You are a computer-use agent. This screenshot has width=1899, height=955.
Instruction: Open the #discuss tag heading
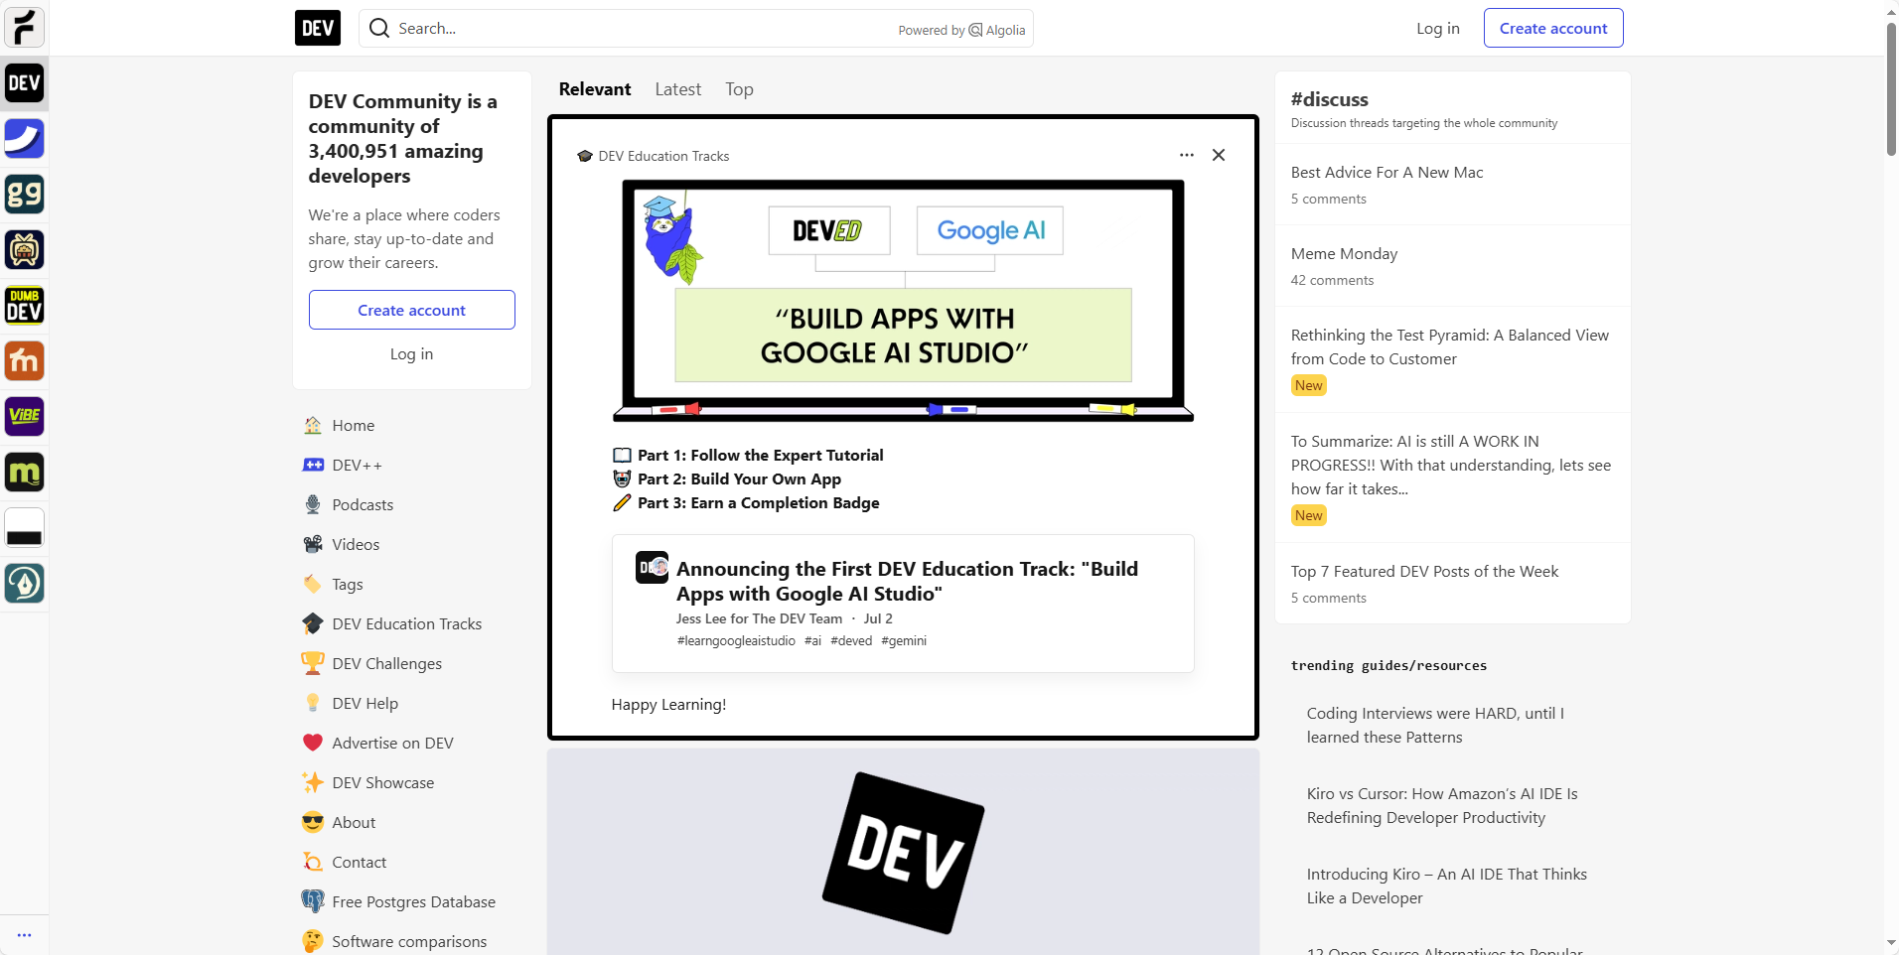click(1330, 99)
